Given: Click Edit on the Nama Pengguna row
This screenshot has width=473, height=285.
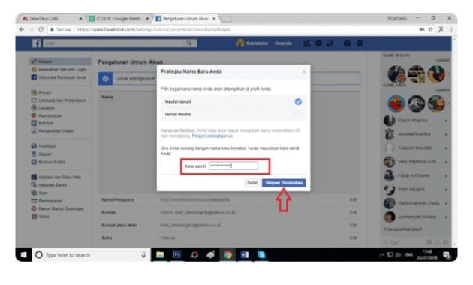Looking at the screenshot, I should [353, 199].
